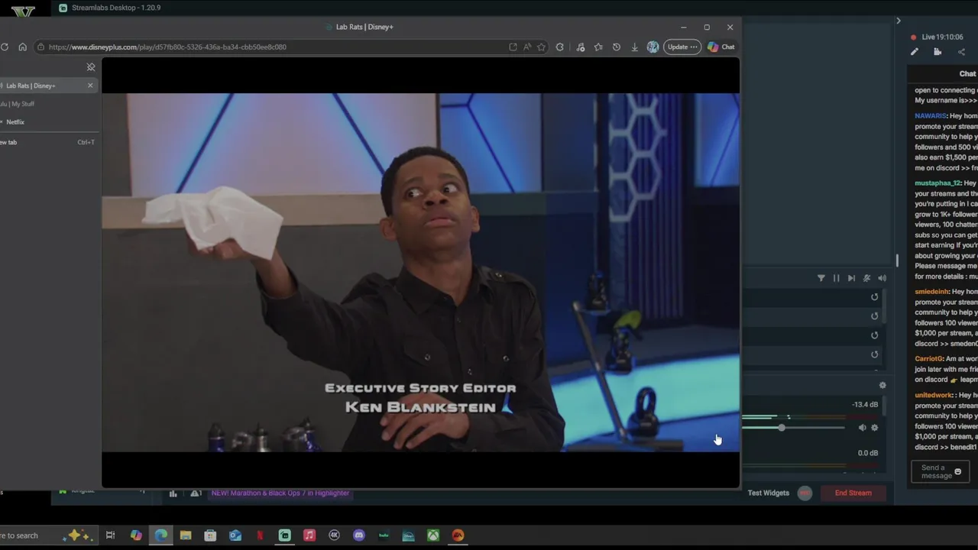
Task: Replay the fourth event in the list
Action: [875, 354]
